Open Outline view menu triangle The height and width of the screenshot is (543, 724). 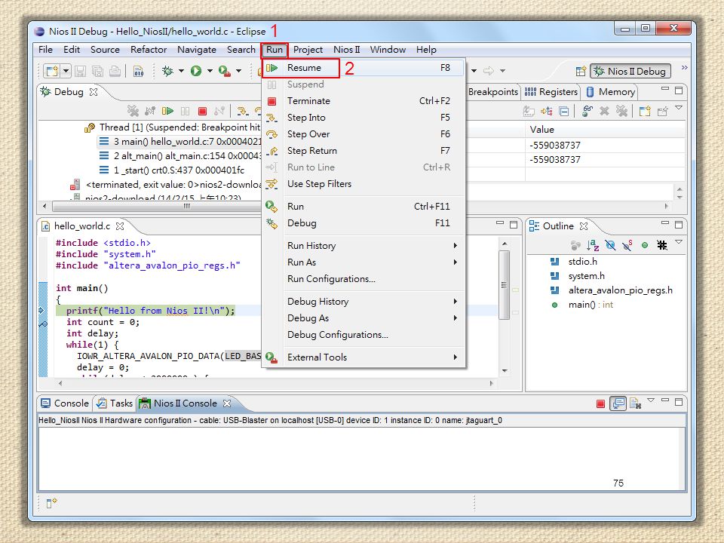pos(679,241)
